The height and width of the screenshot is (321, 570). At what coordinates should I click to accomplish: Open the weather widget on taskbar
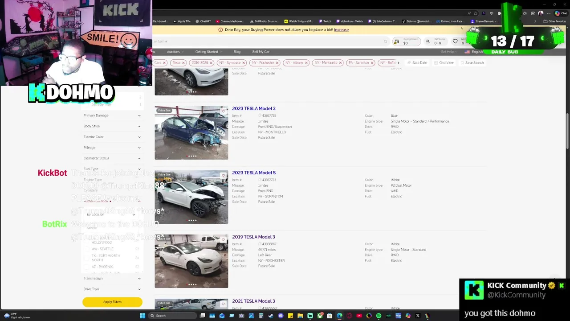click(x=17, y=316)
